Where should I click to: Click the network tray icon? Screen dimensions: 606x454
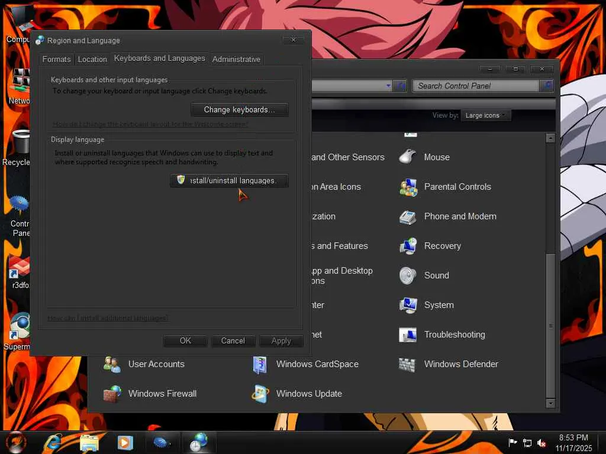[527, 443]
